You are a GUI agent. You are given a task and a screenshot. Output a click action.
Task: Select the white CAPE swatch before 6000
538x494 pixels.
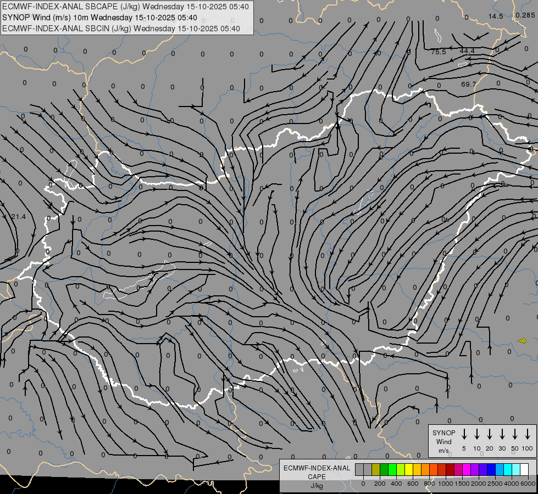point(524,469)
